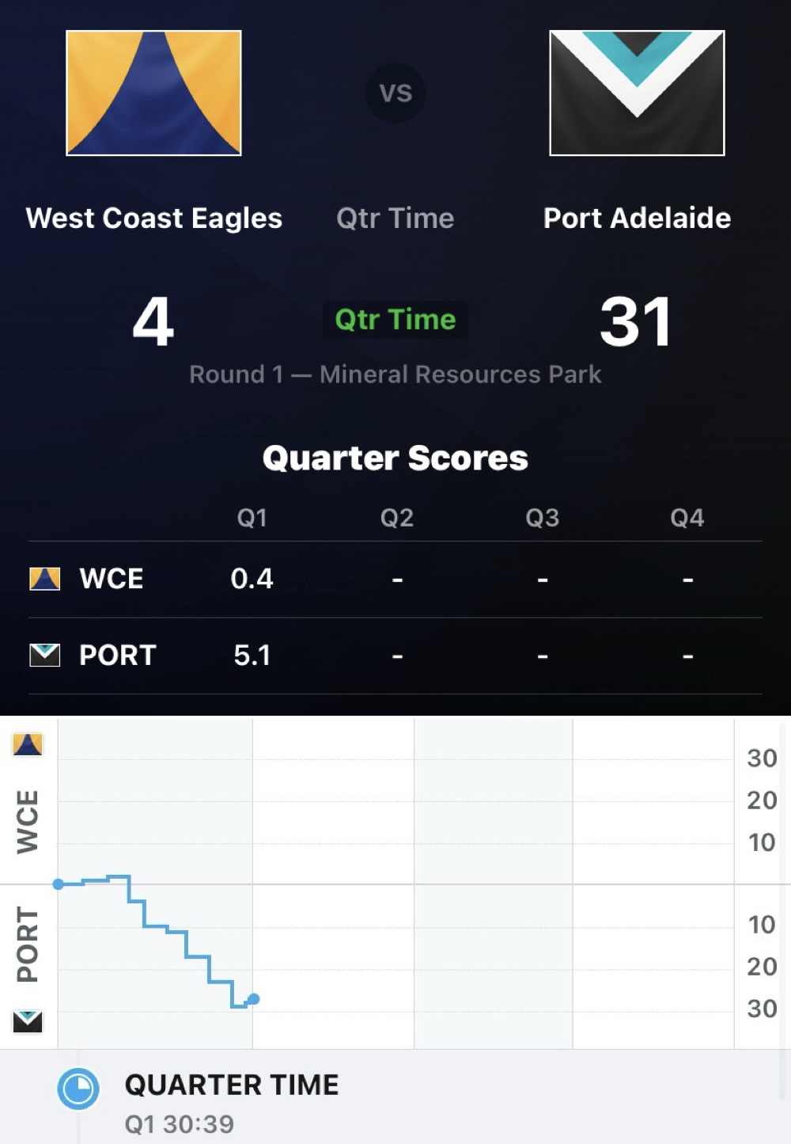Tap the green Qtr Time status badge
This screenshot has height=1144, width=791.
pos(395,319)
